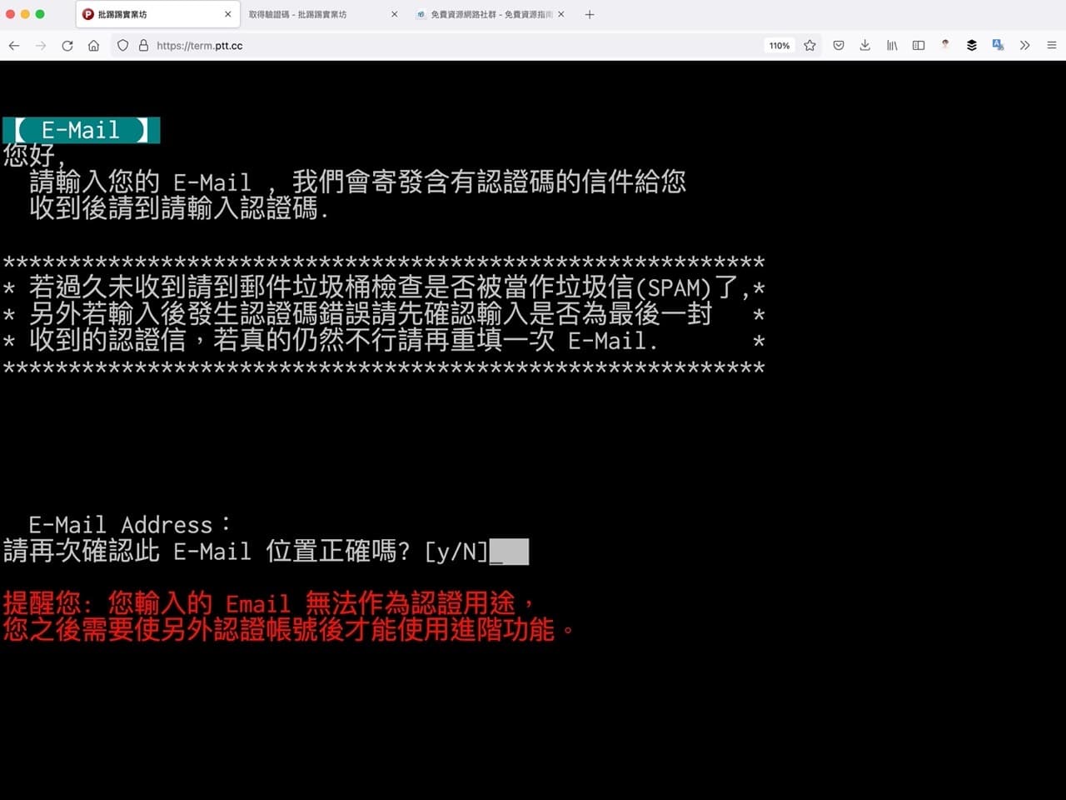Click line 收到的認證信，若真的仍然不行
Viewport: 1066px width, 800px height.
pyautogui.click(x=384, y=341)
